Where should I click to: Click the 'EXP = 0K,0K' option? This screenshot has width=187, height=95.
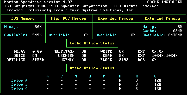pos(151,52)
